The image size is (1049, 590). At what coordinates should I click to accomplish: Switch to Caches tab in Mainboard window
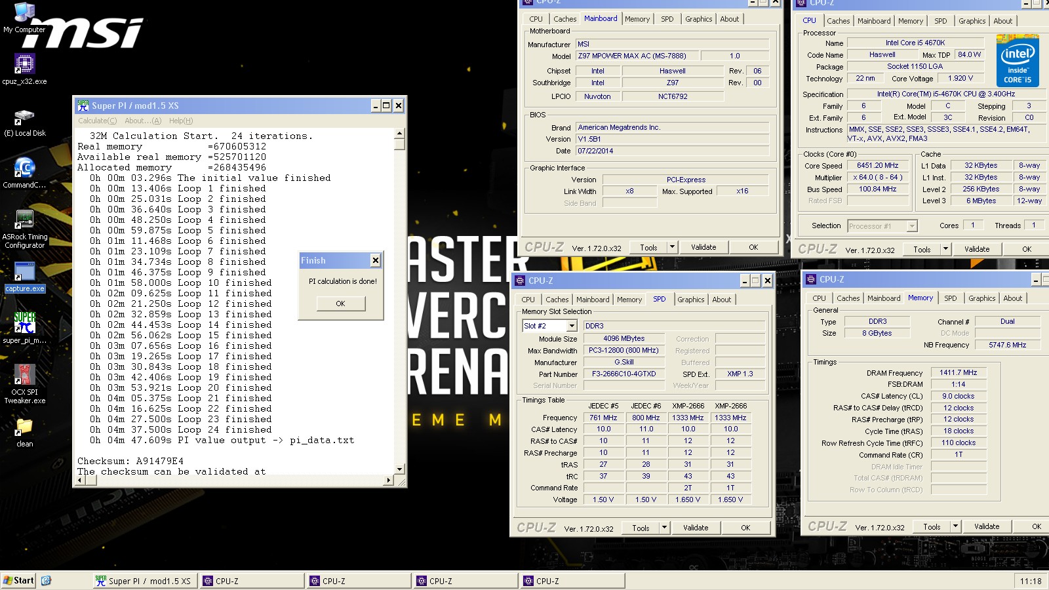pyautogui.click(x=564, y=19)
